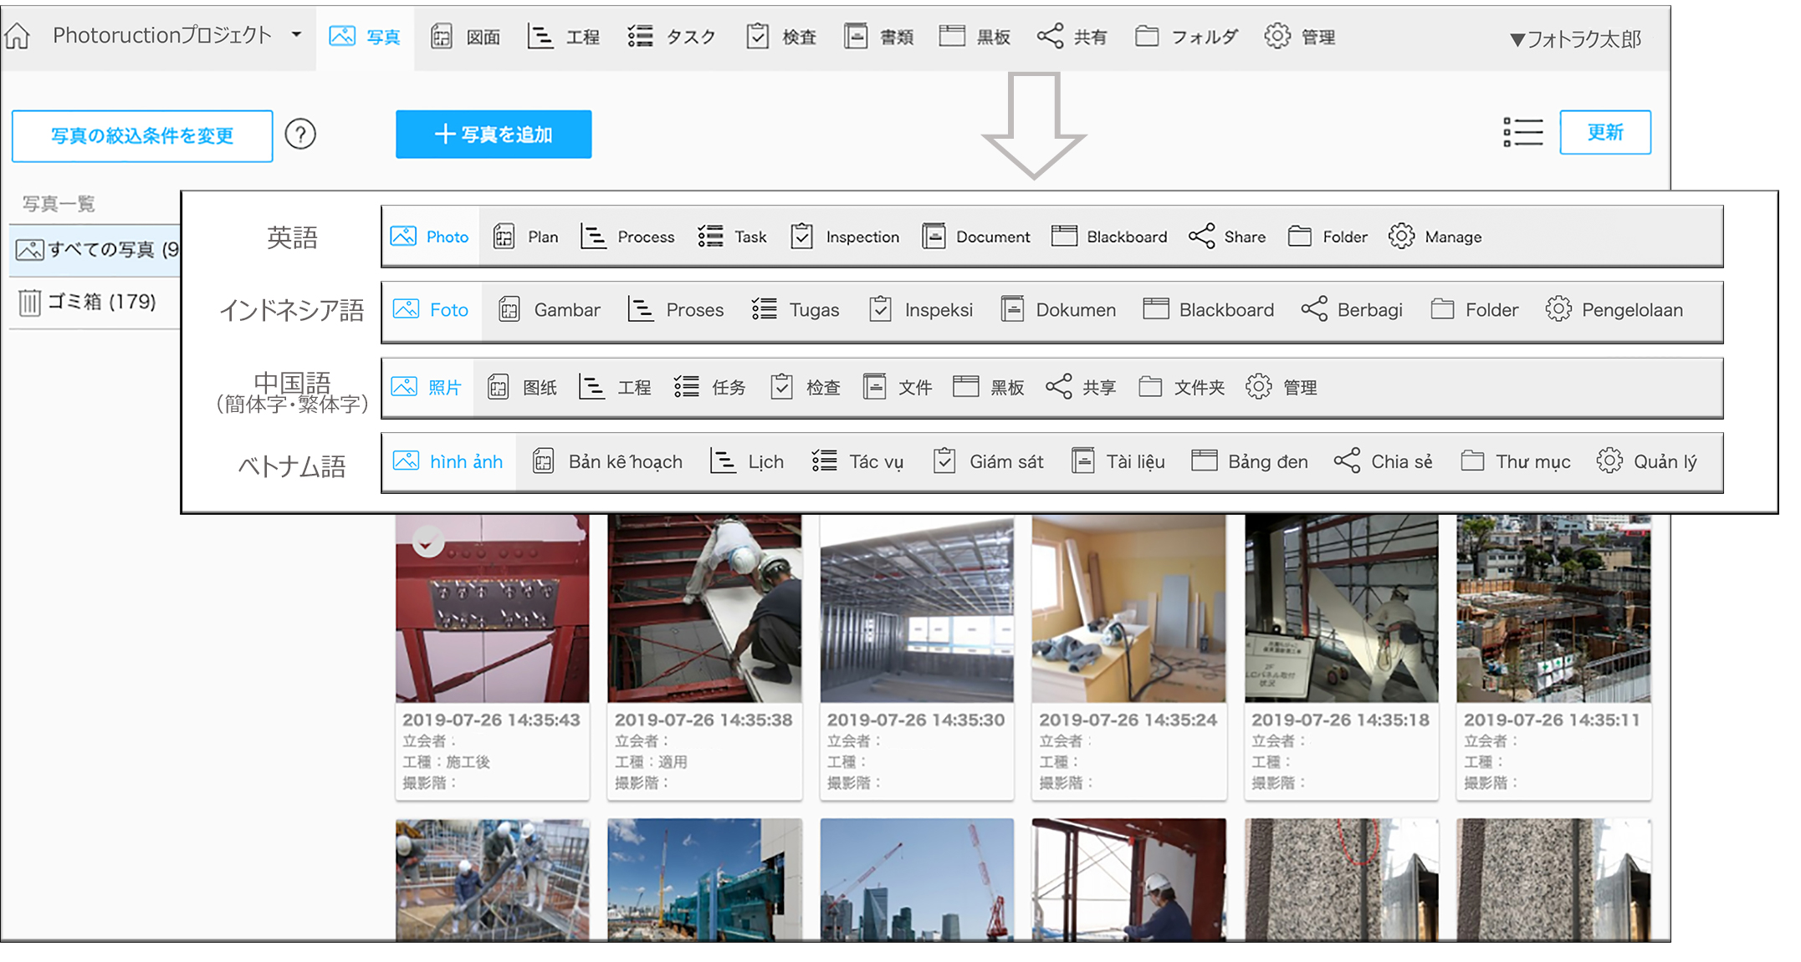Click the 写真を追加 button

494,134
